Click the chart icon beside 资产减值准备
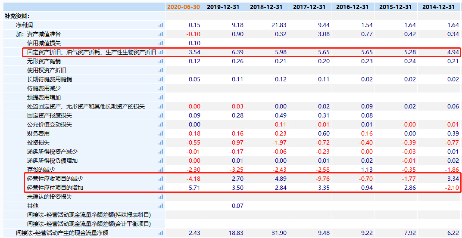462x238 pixels. pyautogui.click(x=161, y=34)
